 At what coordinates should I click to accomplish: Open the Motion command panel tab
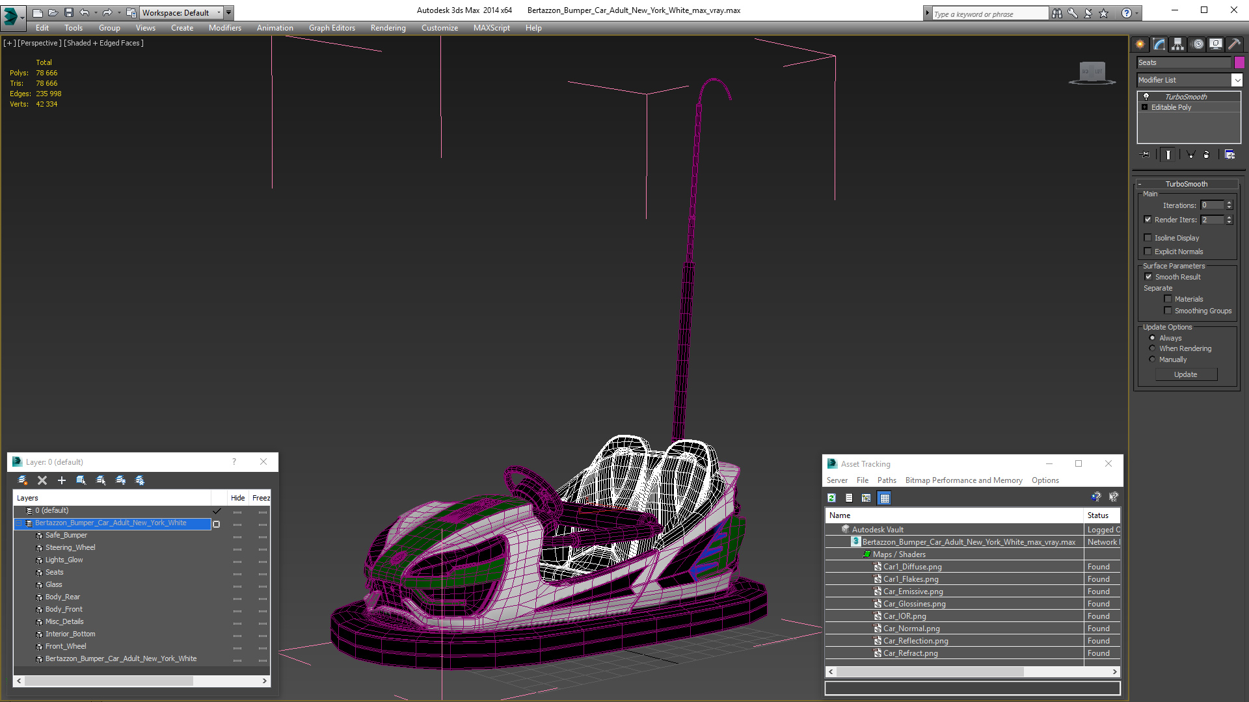tap(1198, 44)
